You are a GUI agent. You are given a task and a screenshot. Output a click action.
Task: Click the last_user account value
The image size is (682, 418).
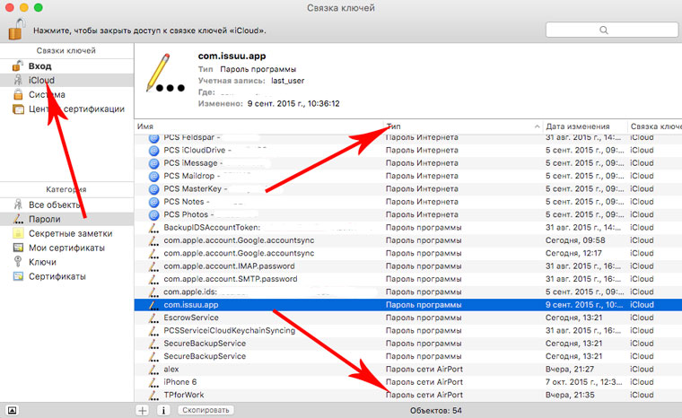click(x=287, y=81)
